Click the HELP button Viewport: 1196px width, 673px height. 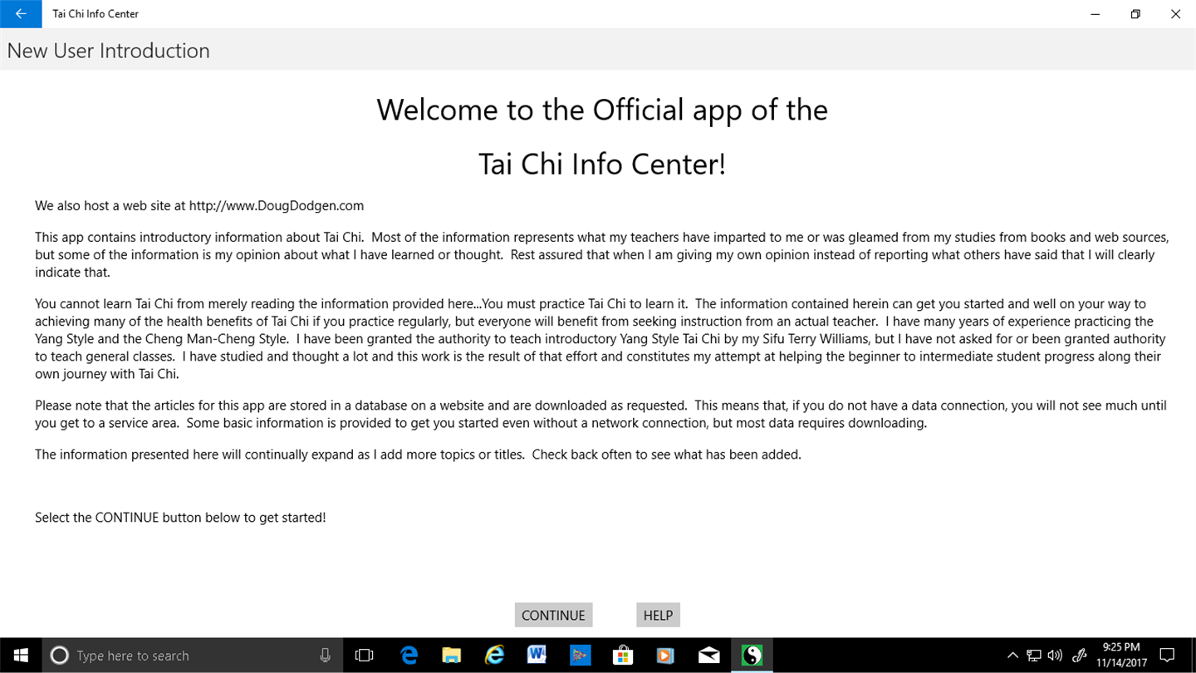658,615
